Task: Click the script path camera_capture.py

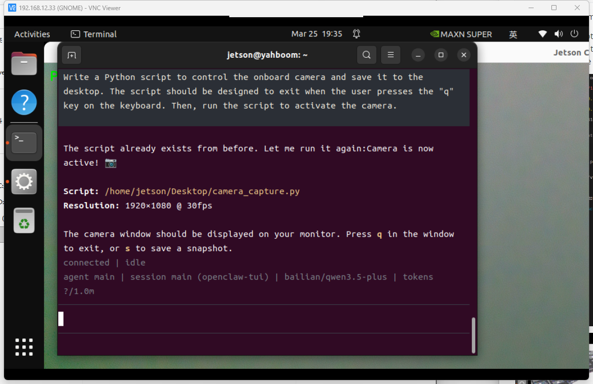Action: point(202,191)
